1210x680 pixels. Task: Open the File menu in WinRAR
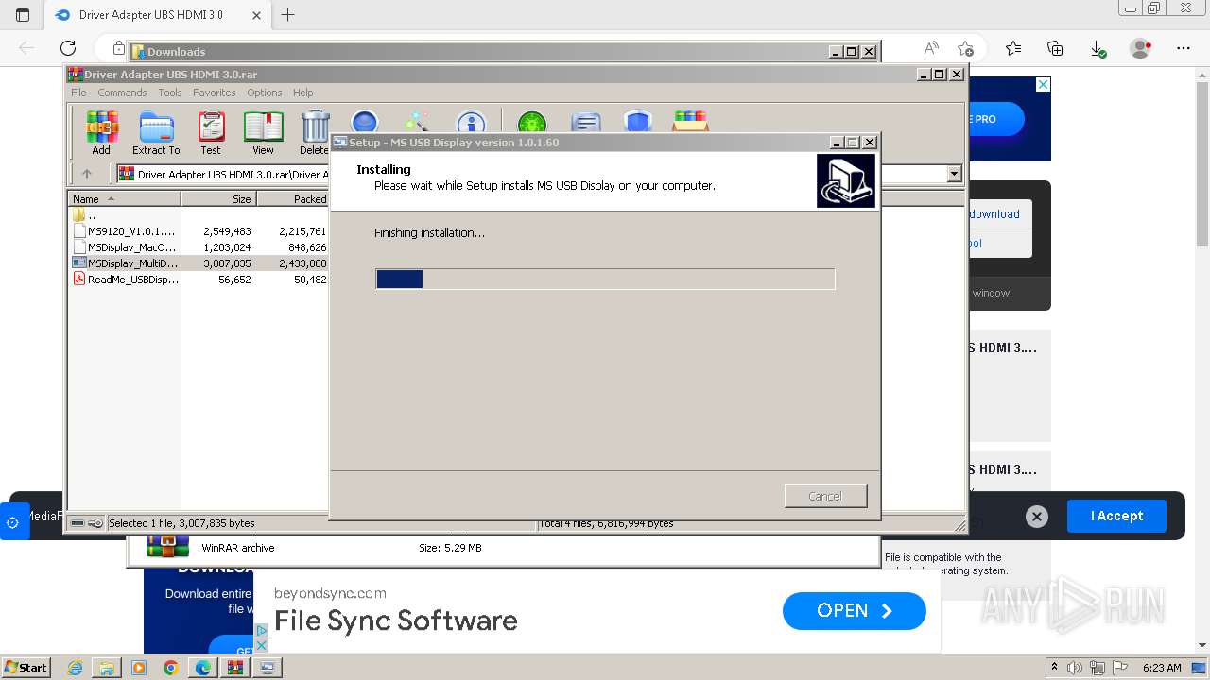tap(78, 93)
